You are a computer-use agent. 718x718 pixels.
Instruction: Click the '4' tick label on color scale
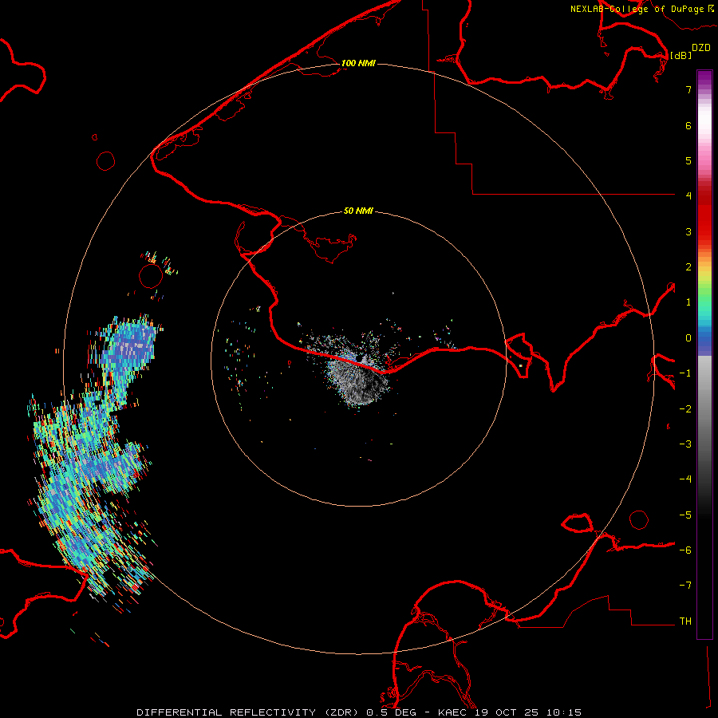coord(688,196)
